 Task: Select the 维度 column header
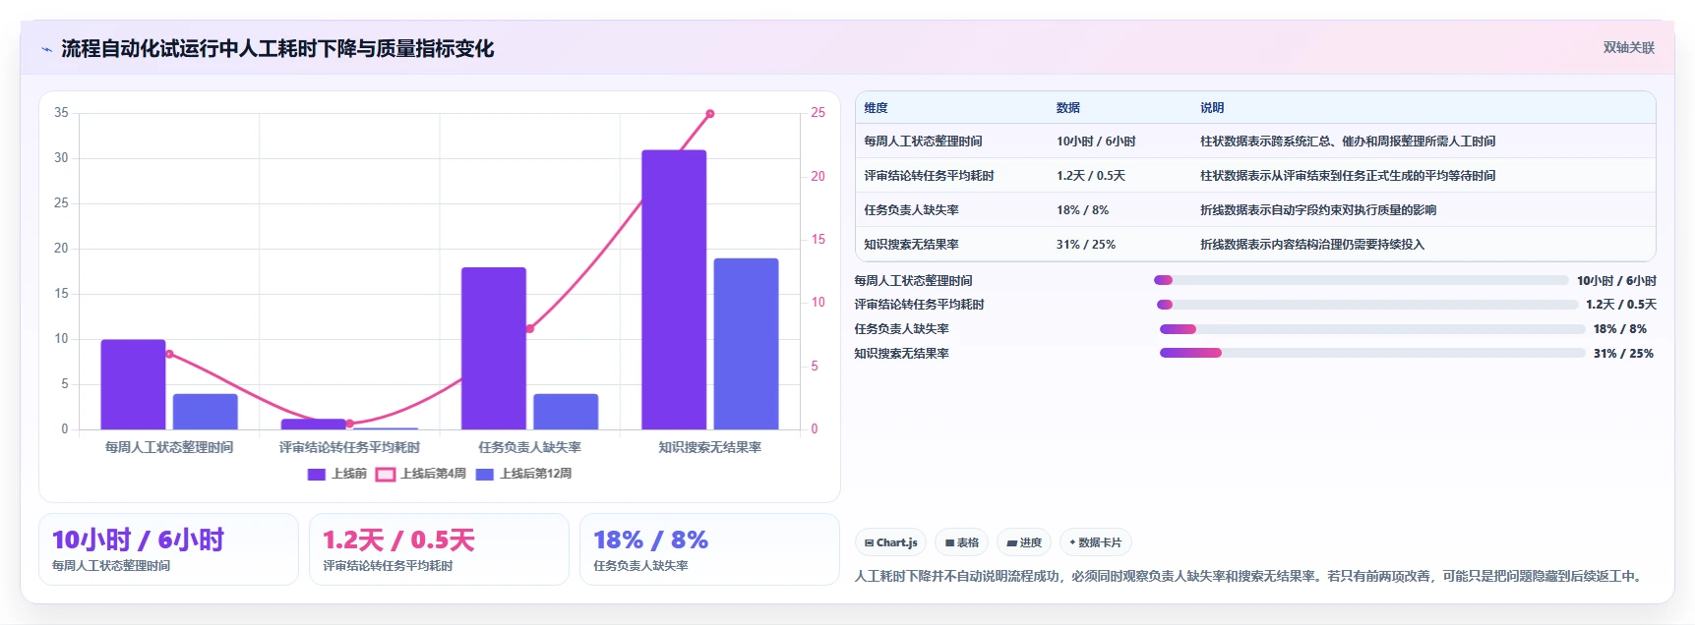tap(876, 108)
